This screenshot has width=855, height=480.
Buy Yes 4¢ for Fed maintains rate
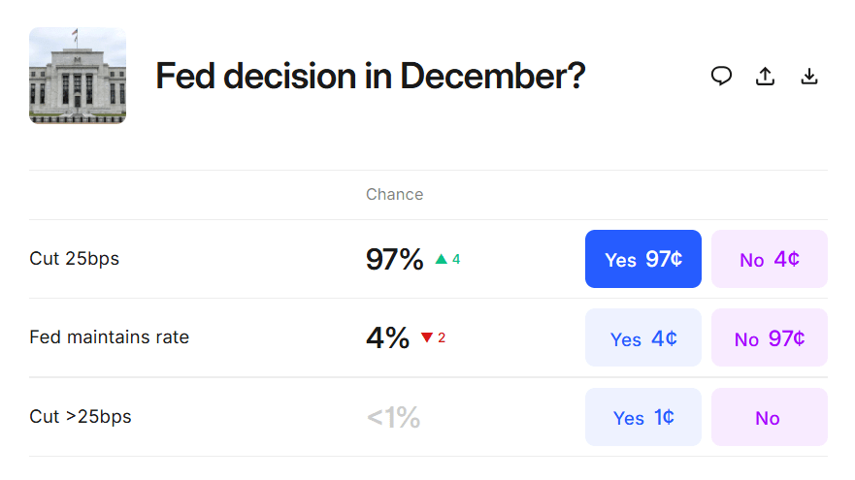(642, 337)
